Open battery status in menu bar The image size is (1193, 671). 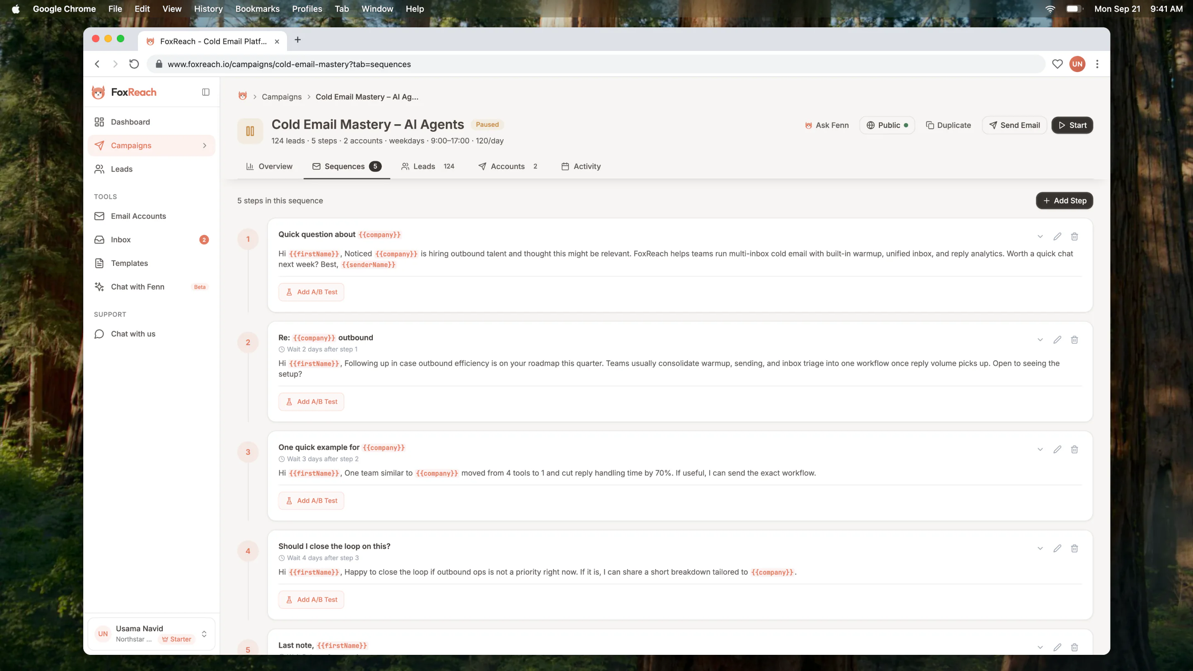point(1075,9)
